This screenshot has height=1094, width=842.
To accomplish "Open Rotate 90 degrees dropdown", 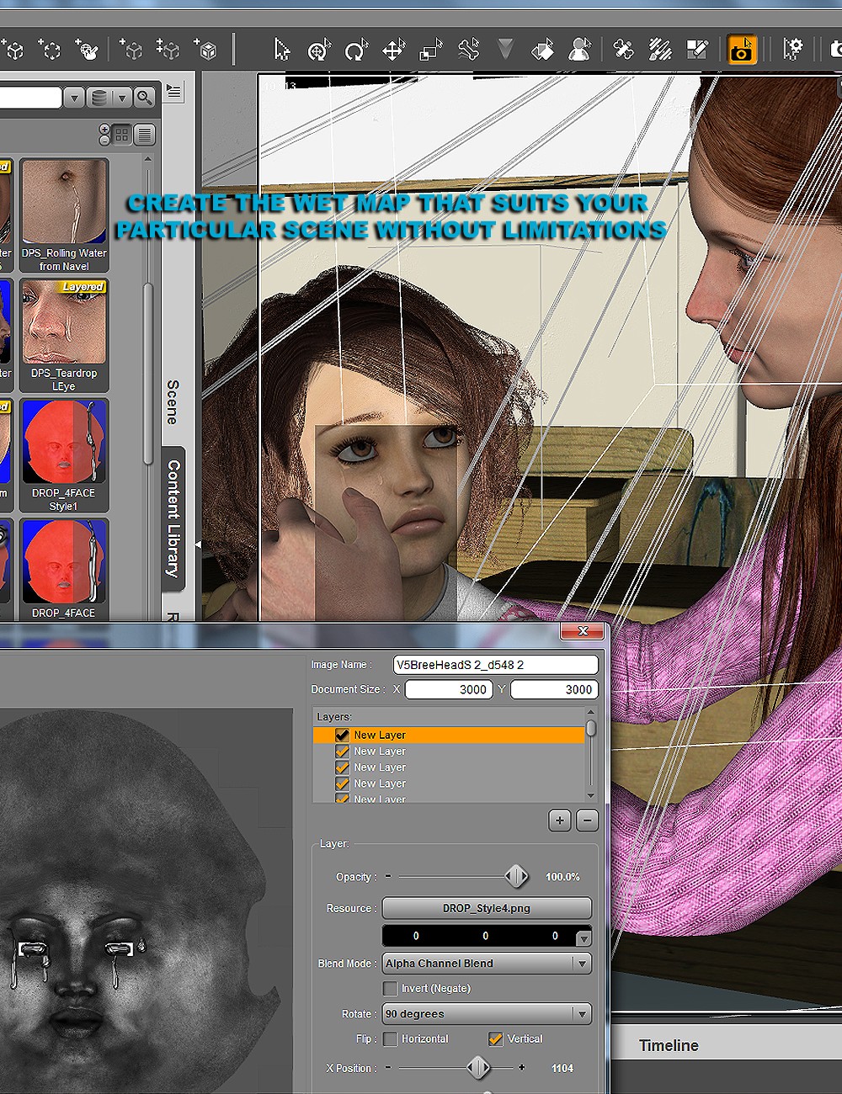I will click(487, 1014).
